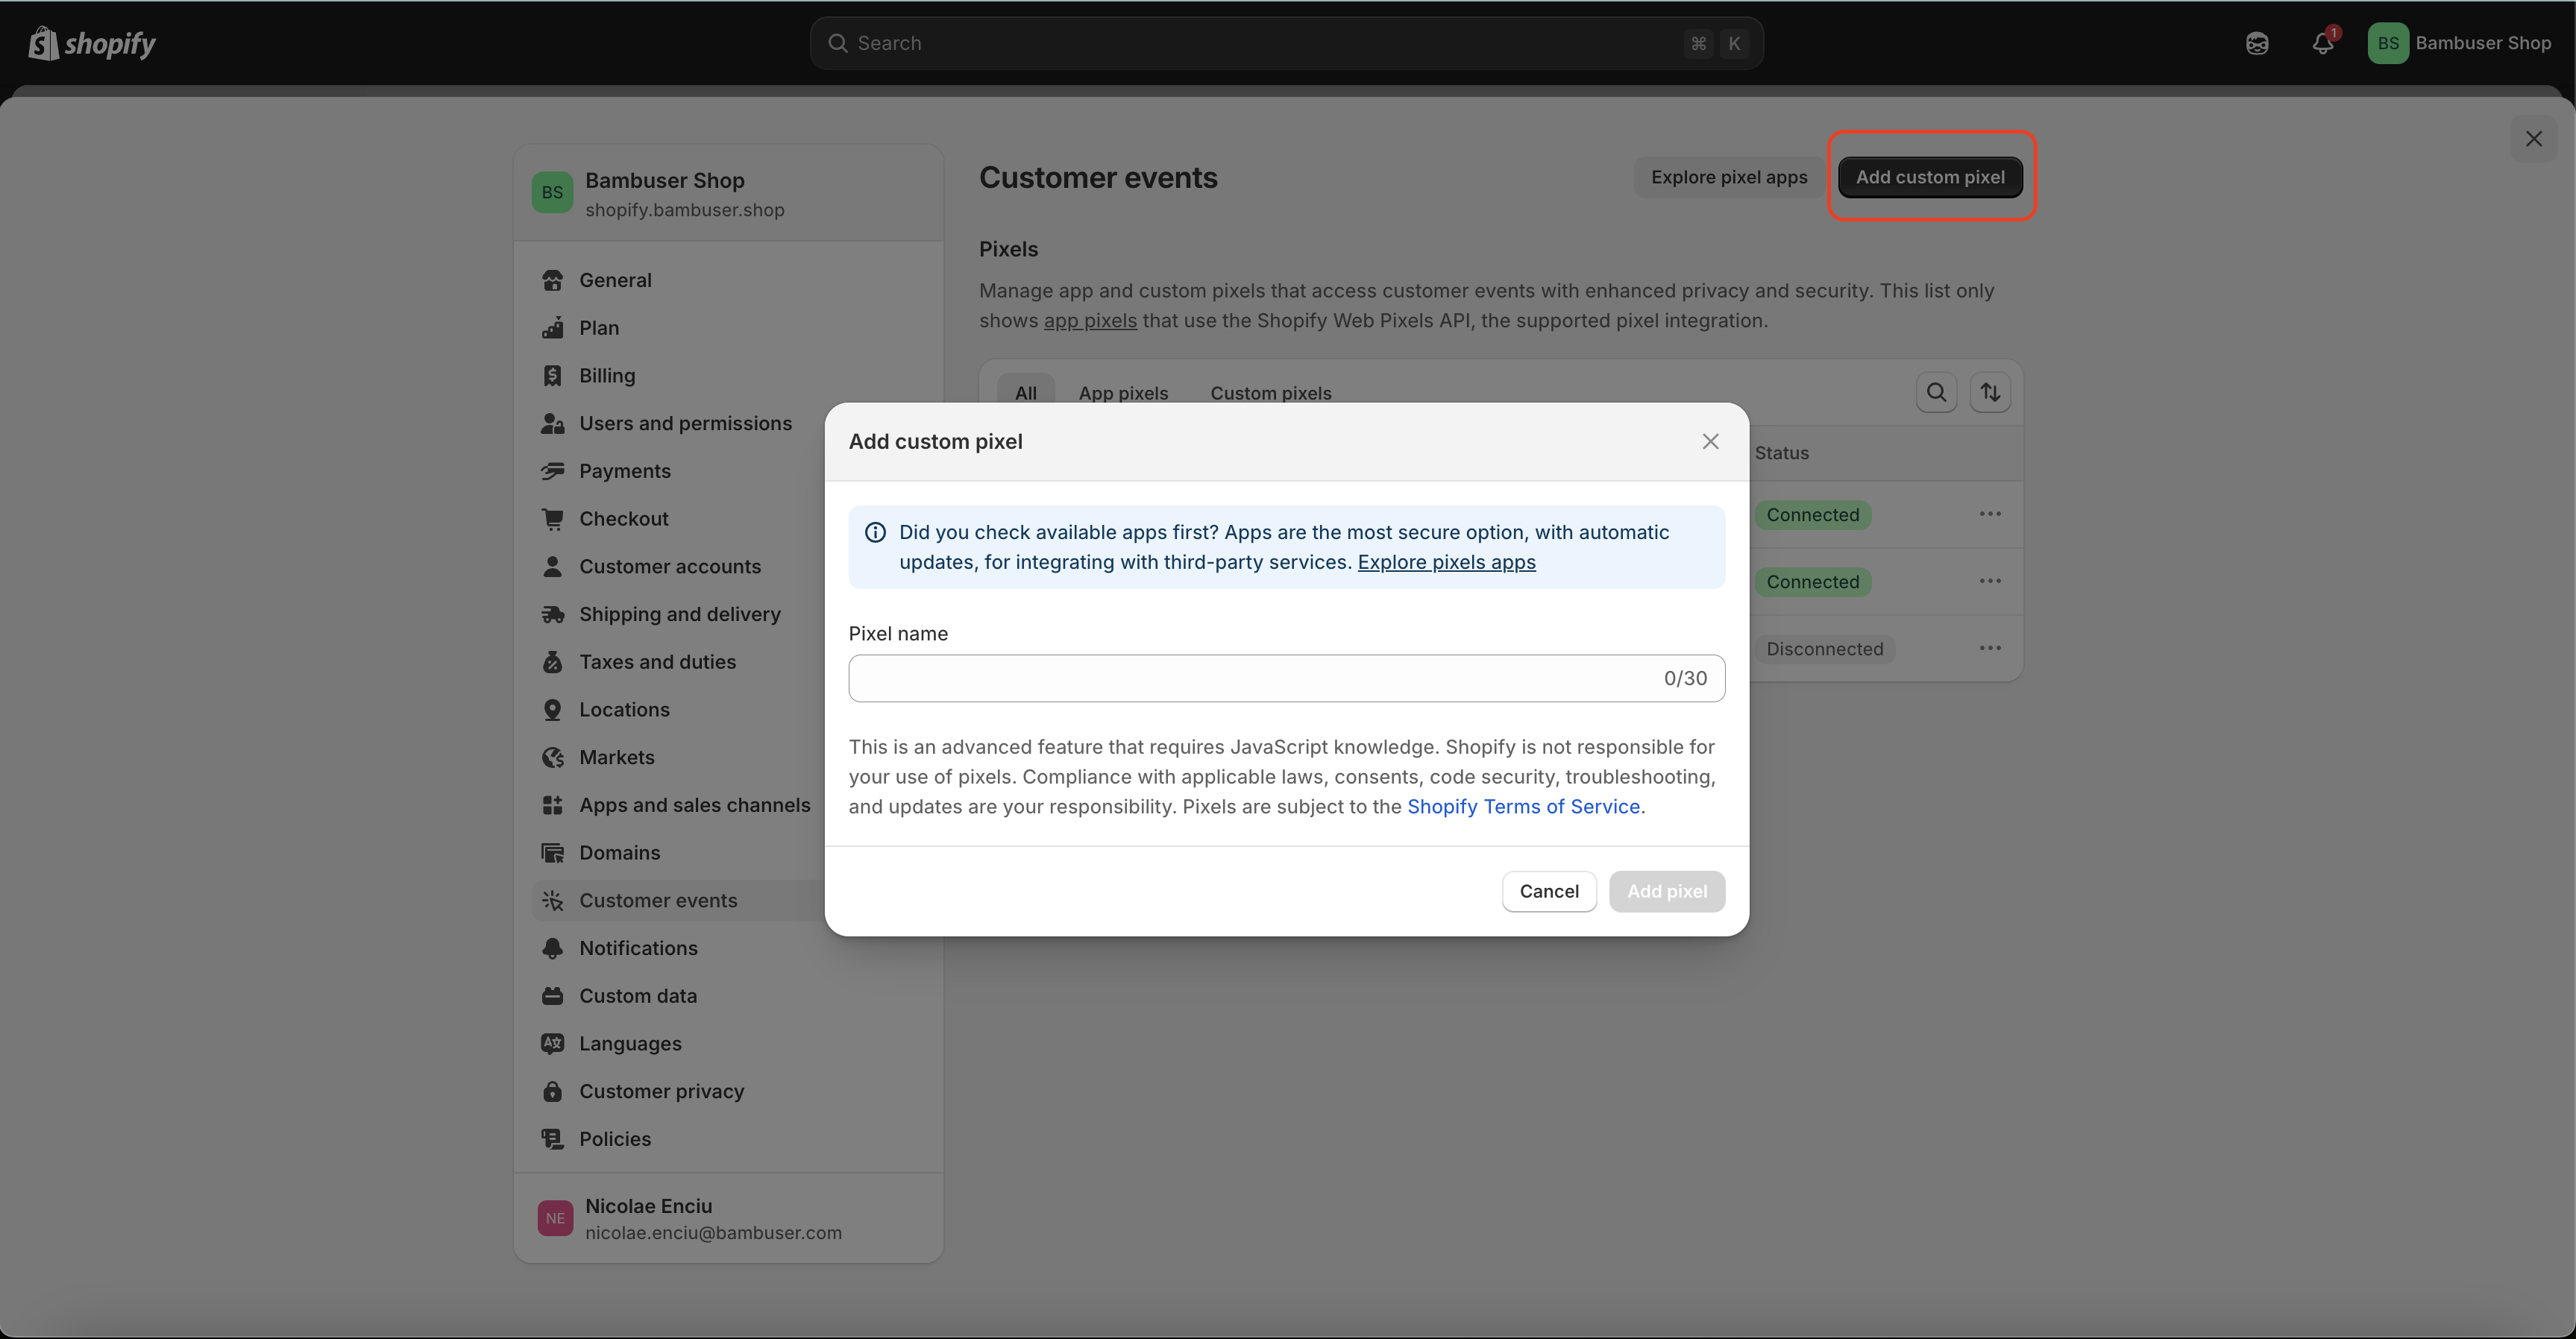Open the Shopify Terms of Service link
Image resolution: width=2576 pixels, height=1339 pixels.
pos(1523,806)
